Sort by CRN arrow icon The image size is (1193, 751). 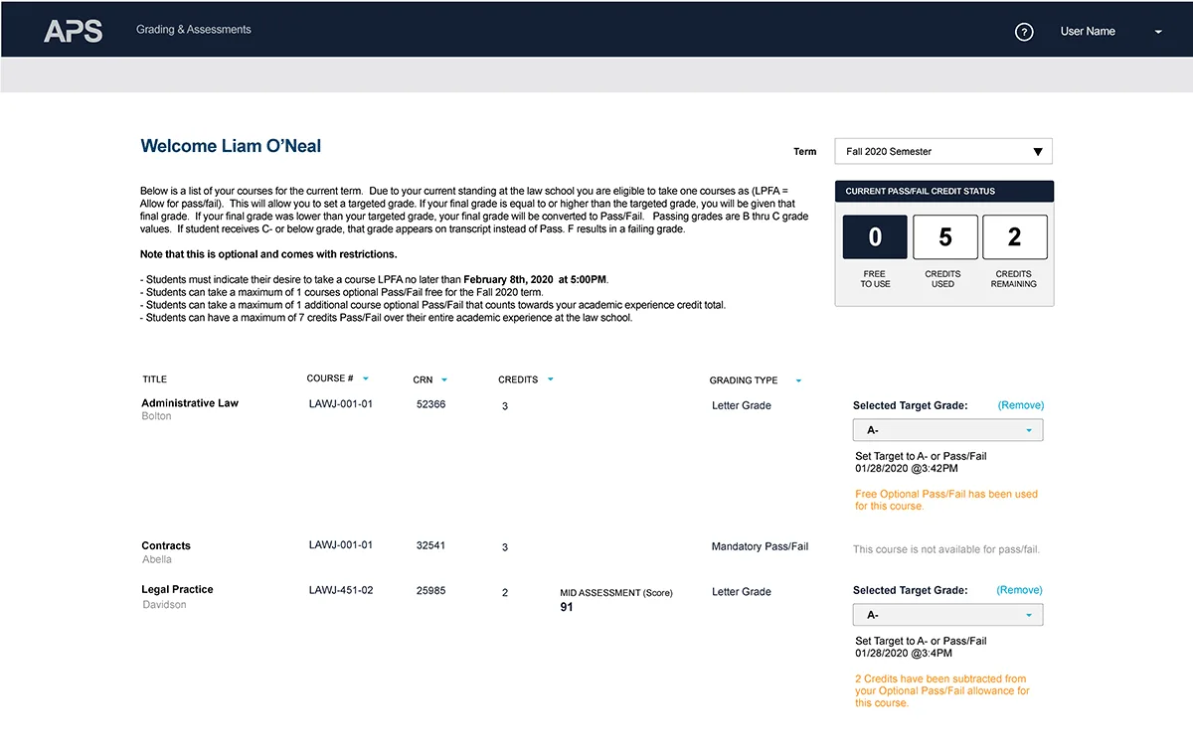coord(443,379)
